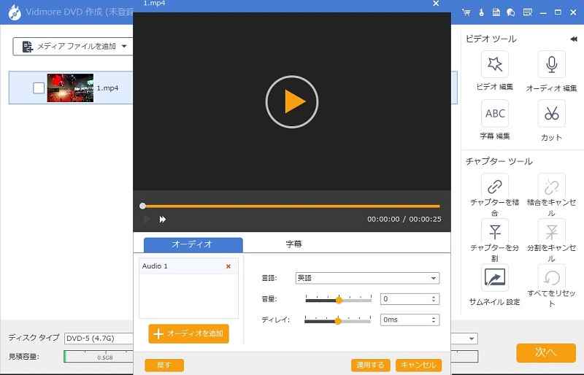Click the 1.mp4 file name in list
The image size is (584, 375).
pyautogui.click(x=107, y=88)
